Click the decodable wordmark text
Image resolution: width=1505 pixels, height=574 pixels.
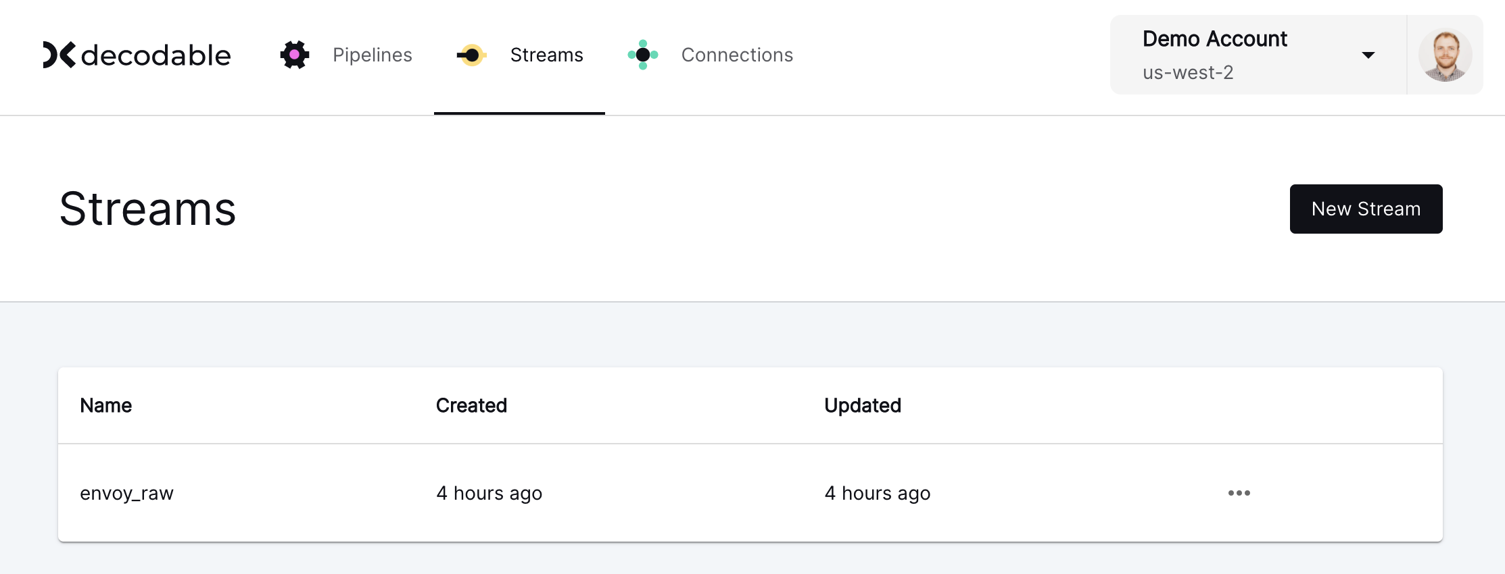click(156, 55)
